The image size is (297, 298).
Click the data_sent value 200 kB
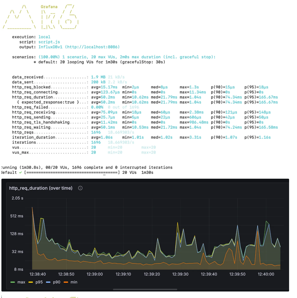pyautogui.click(x=98, y=82)
